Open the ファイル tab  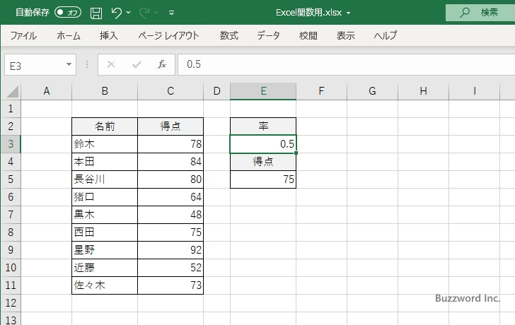(23, 35)
